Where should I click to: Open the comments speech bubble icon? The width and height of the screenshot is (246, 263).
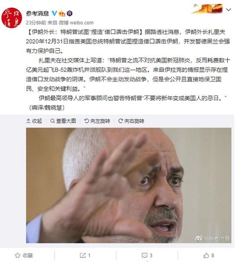tap(144, 256)
